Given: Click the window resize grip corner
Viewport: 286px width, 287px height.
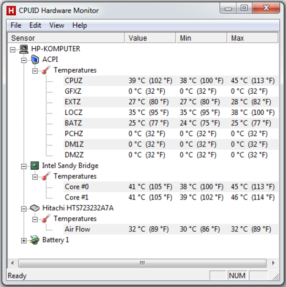Looking at the screenshot, I should tap(276, 276).
